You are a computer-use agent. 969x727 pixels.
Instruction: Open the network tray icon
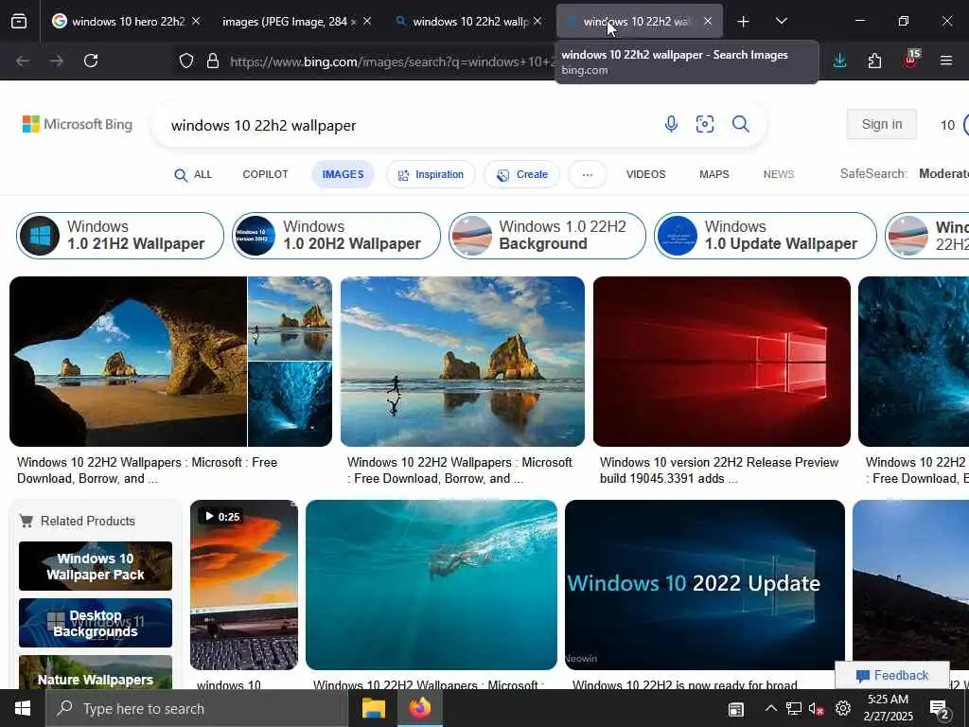tap(794, 709)
